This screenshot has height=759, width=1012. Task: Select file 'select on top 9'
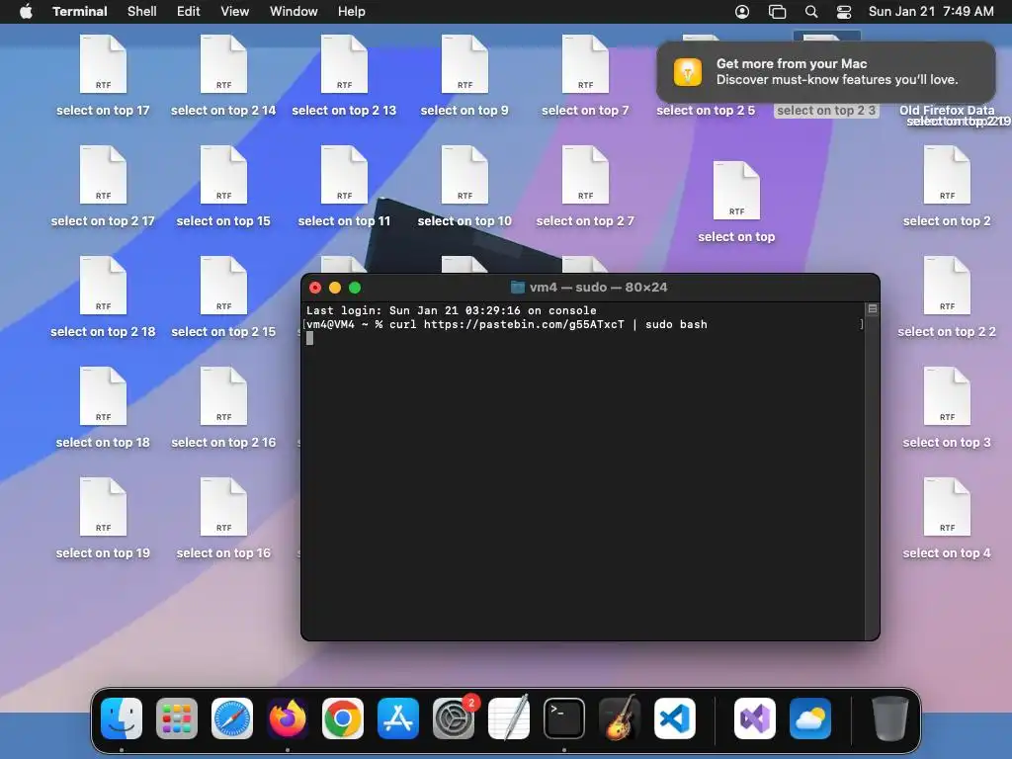point(464,75)
